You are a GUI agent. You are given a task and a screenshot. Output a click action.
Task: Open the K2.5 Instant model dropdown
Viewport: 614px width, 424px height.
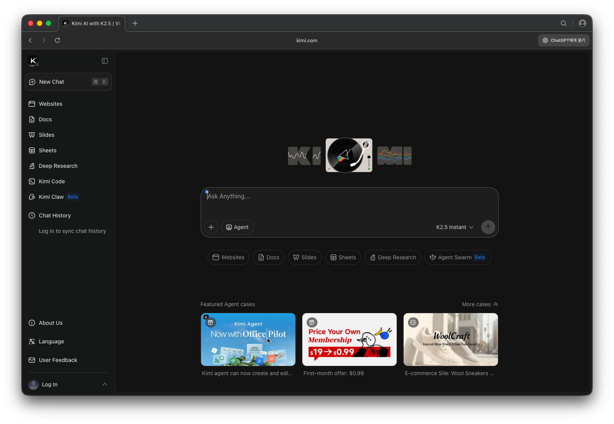(x=454, y=227)
